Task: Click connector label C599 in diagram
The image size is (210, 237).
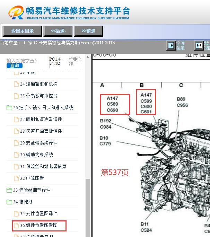Action: [x=146, y=101]
